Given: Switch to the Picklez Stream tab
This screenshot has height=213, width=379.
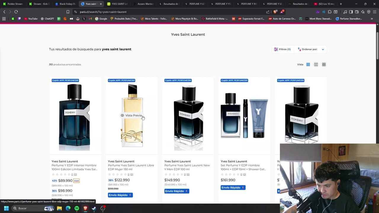Looking at the screenshot, I should pyautogui.click(x=13, y=4).
